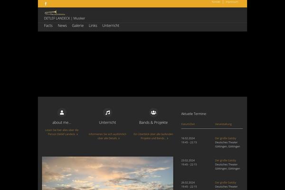
Task: Follow the 'Lesen Sie hier alles über' link
Action: click(x=62, y=132)
